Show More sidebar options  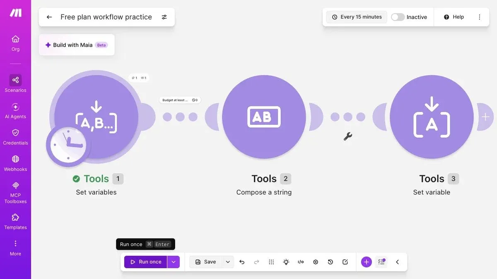coord(15,248)
